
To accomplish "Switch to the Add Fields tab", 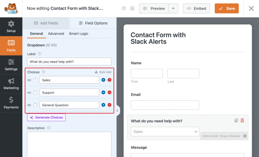I will coord(46,23).
